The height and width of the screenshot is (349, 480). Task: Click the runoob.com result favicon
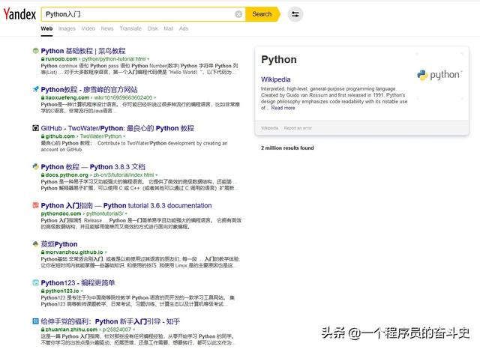coord(35,51)
